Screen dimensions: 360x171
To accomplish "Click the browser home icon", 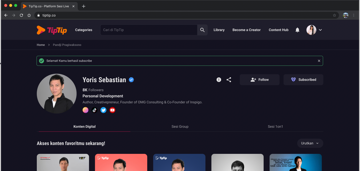I will click(29, 15).
